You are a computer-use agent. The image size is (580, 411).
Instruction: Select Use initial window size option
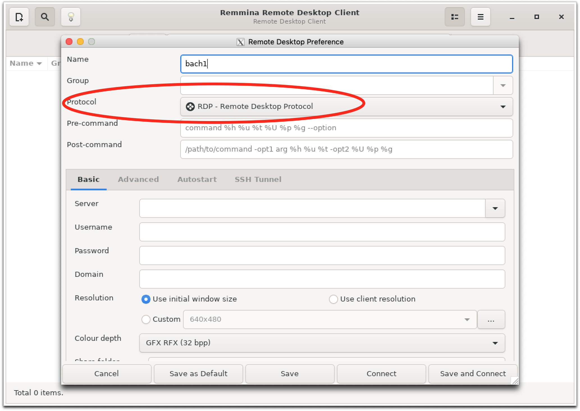[x=146, y=299]
